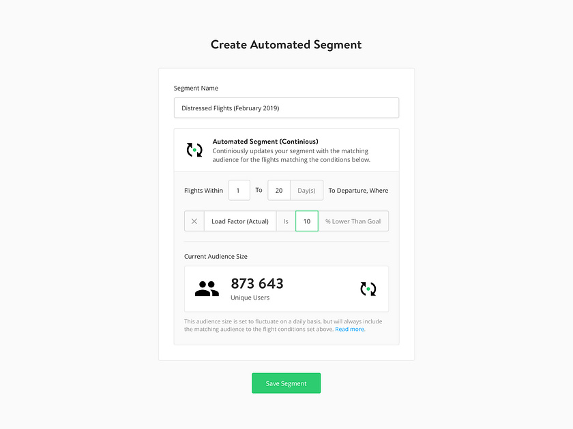Open the Load Factor (Actual) condition dropdown
573x429 pixels.
[239, 221]
